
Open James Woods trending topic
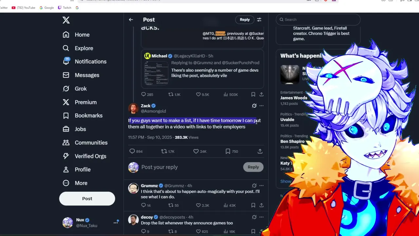[x=294, y=98]
